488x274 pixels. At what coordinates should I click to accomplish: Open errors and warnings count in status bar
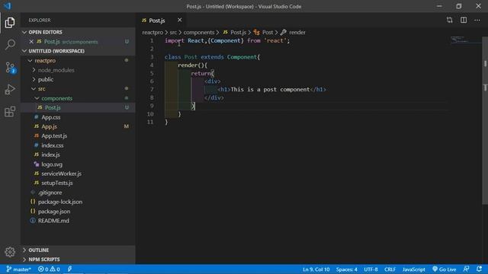click(49, 269)
